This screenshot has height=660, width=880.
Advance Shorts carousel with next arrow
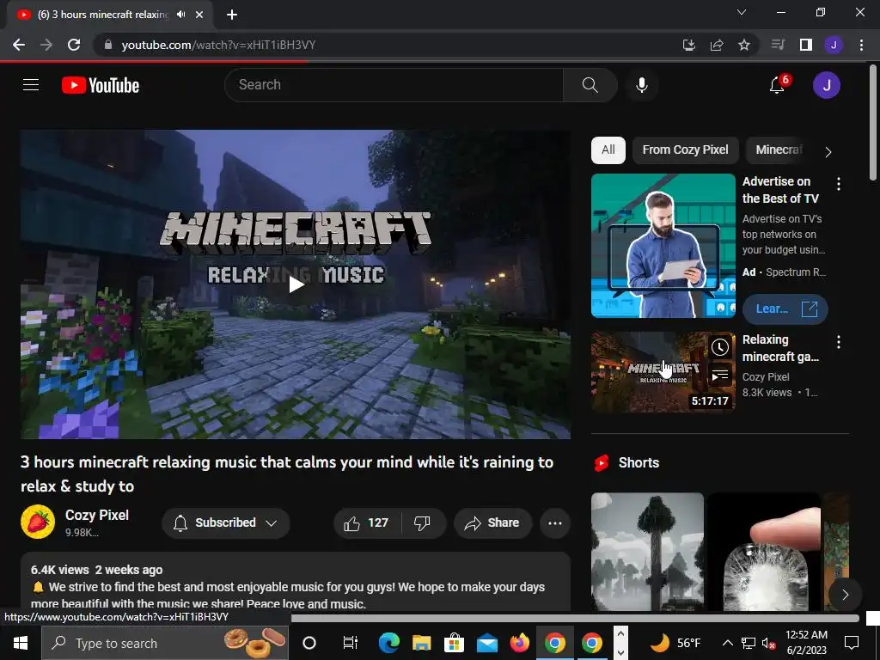(x=846, y=595)
